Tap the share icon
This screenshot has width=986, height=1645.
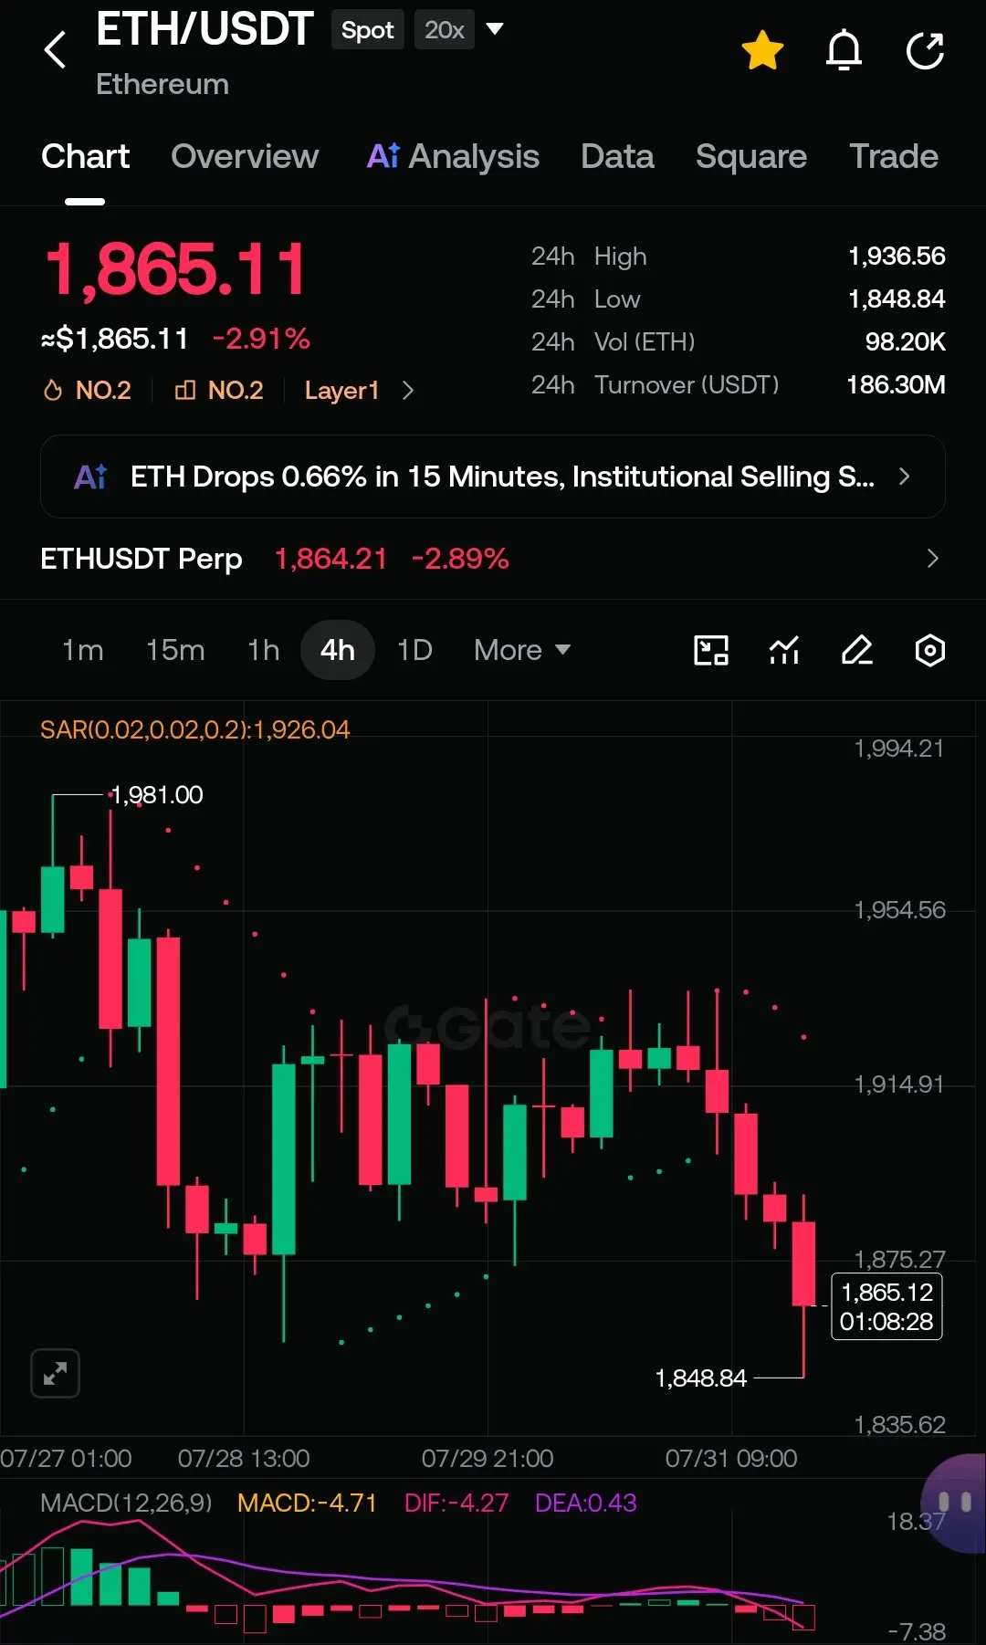pos(925,49)
